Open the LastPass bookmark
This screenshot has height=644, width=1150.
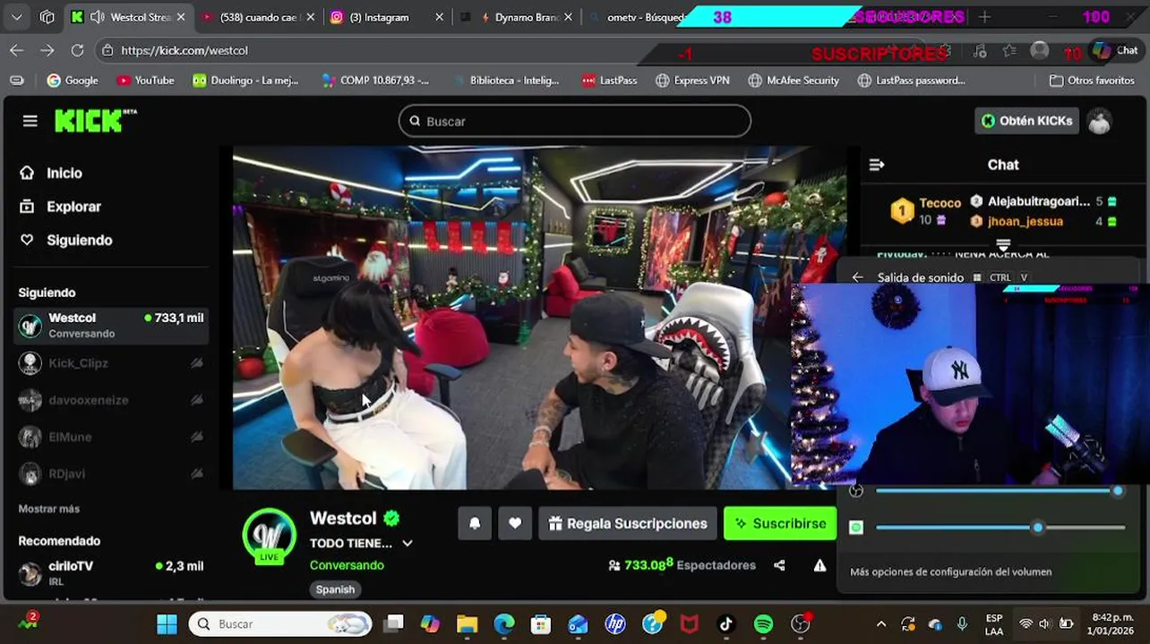(609, 80)
